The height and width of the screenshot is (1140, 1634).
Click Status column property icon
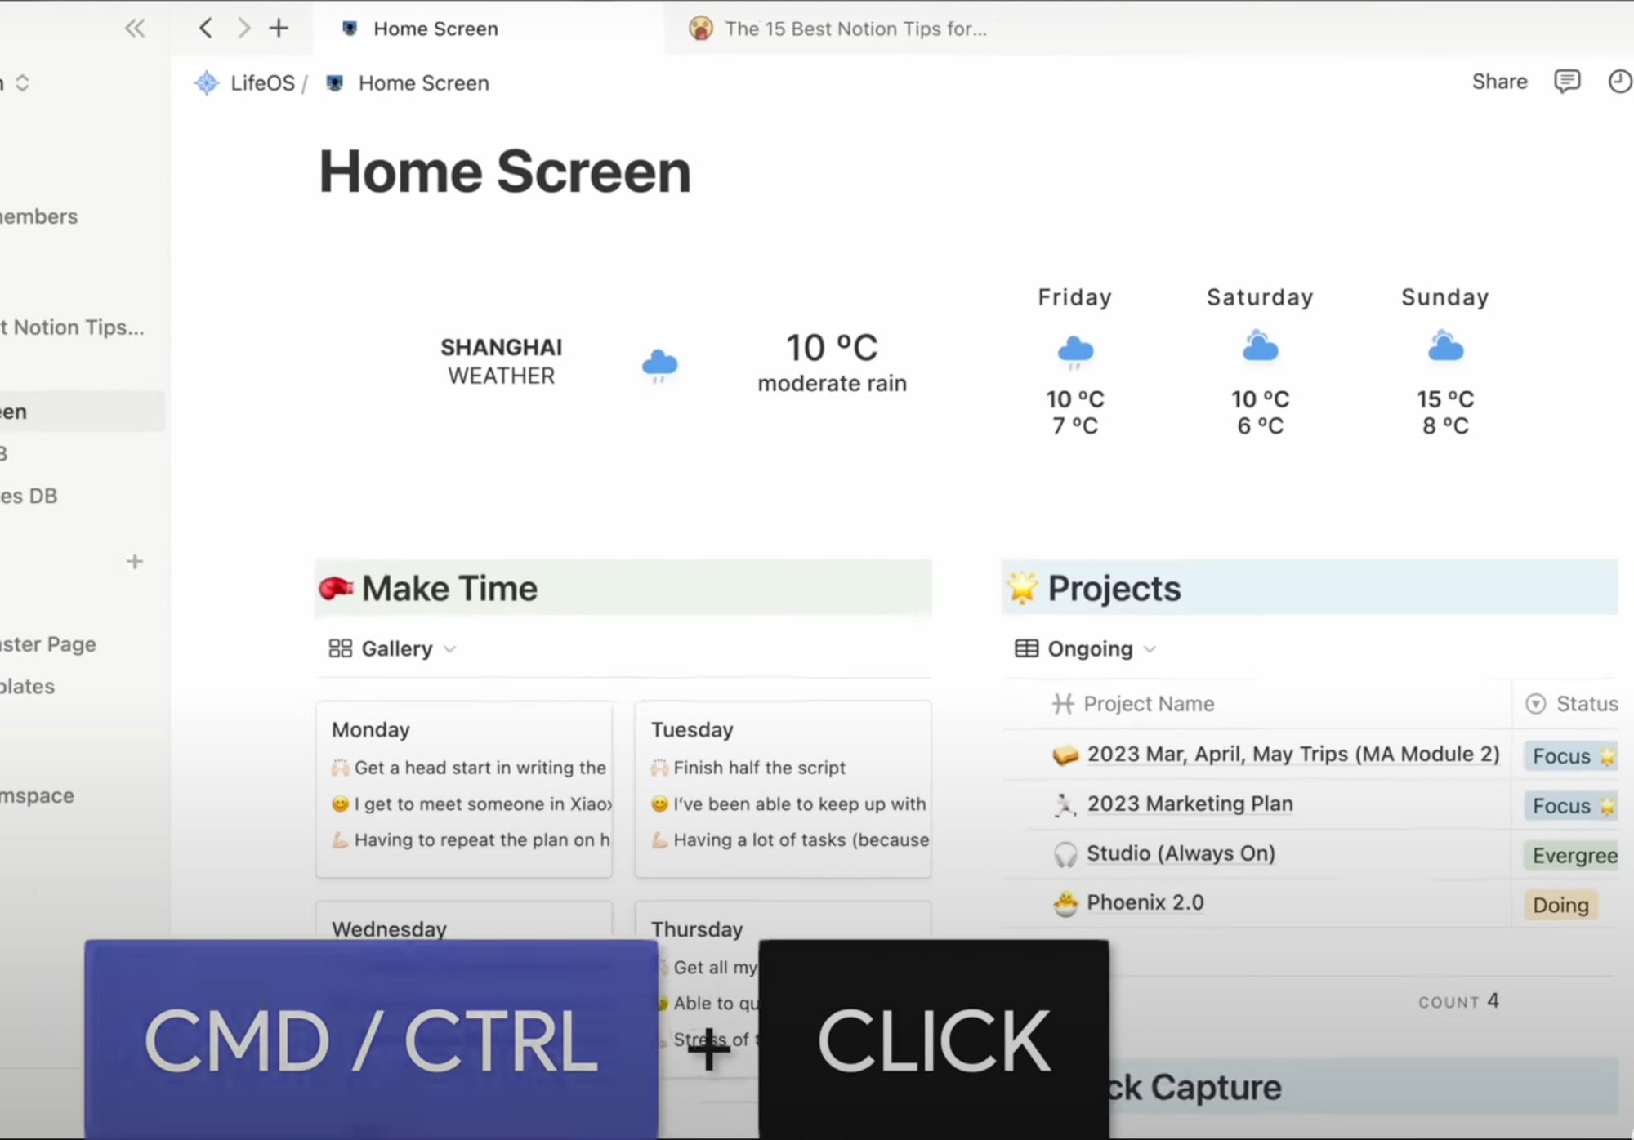pyautogui.click(x=1535, y=704)
